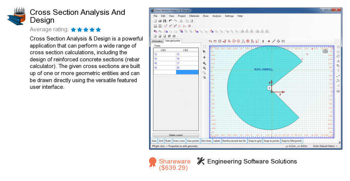
Task: Toggle Reinforcement bar Nr. display
Action: [x=234, y=141]
